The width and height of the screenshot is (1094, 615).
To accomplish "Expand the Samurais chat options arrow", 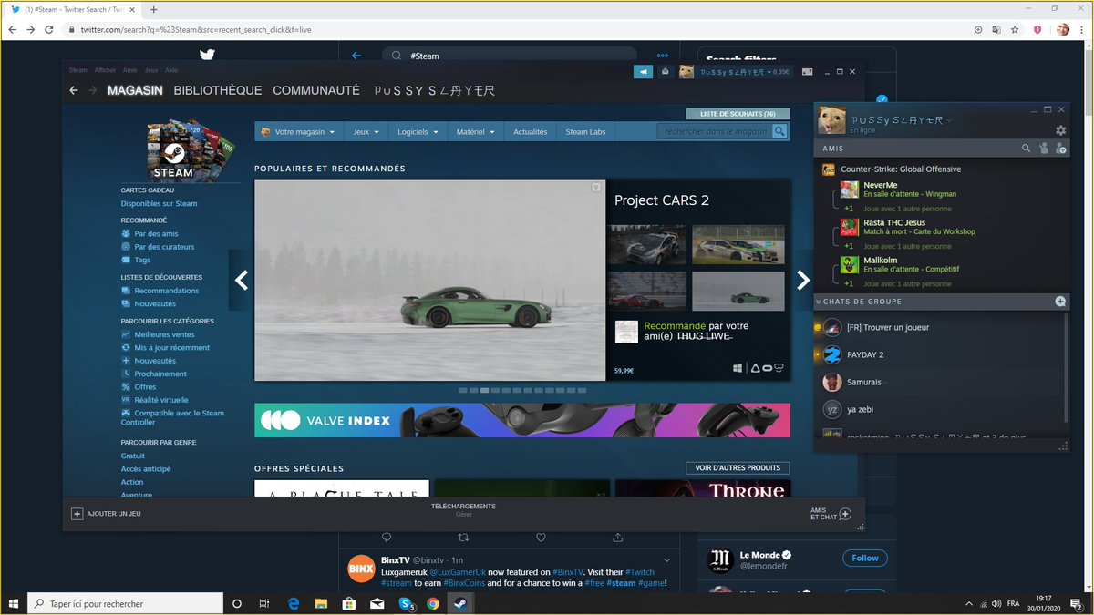I will pyautogui.click(x=885, y=383).
